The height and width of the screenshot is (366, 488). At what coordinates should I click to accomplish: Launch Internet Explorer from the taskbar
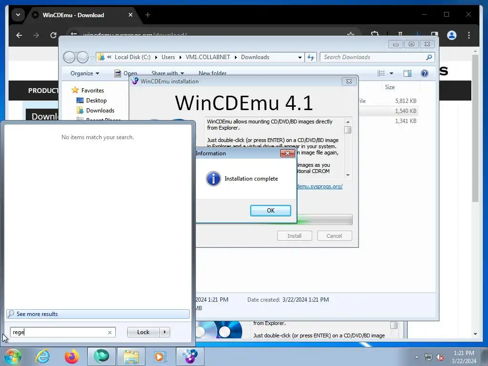point(42,356)
